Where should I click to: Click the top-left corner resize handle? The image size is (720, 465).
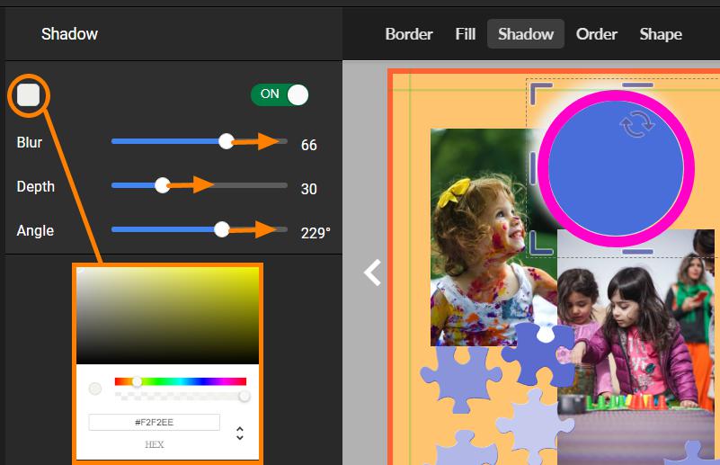click(x=540, y=94)
